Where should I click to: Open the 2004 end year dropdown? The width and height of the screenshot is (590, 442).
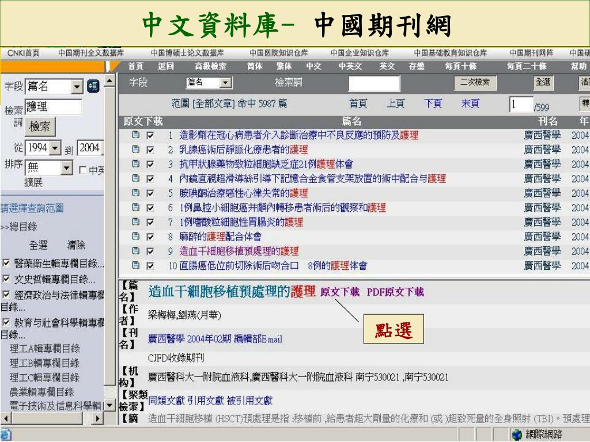[90, 148]
